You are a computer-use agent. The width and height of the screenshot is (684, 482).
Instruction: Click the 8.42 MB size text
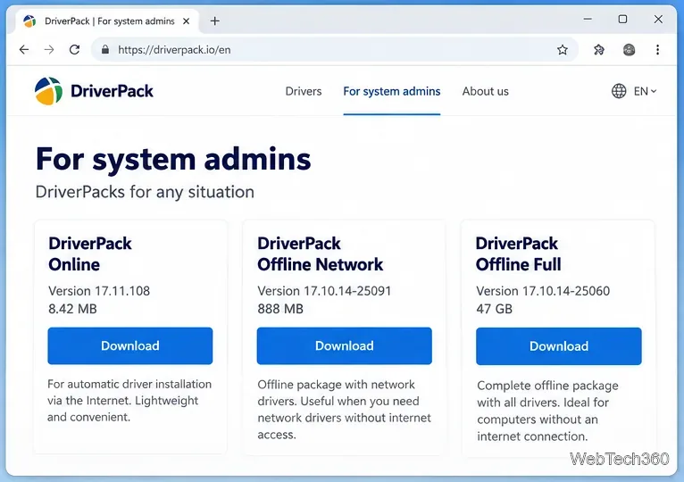pyautogui.click(x=72, y=309)
